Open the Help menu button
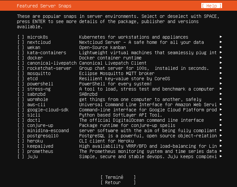 (x=212, y=6)
